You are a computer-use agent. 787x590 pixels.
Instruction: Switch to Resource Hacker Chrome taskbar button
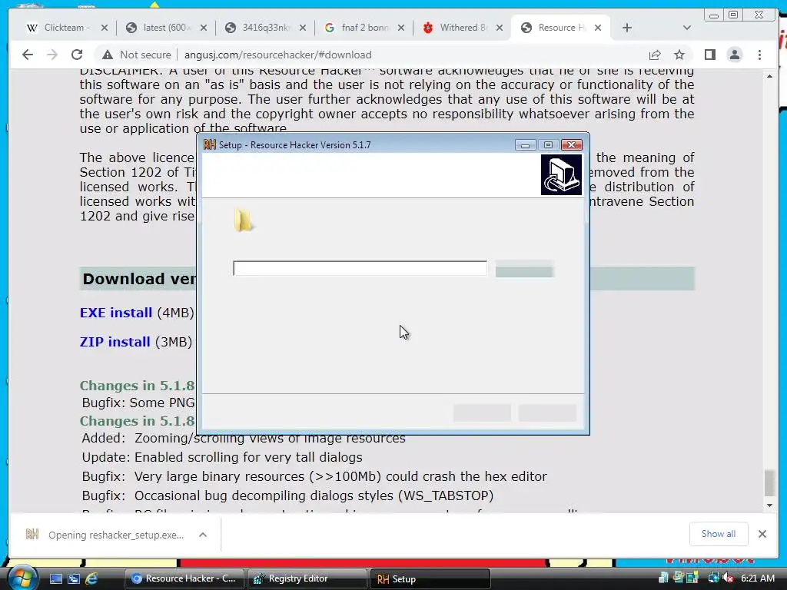pyautogui.click(x=184, y=578)
